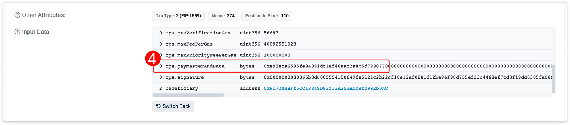Click the ops.preVerificationGas value 56693

pos(271,33)
